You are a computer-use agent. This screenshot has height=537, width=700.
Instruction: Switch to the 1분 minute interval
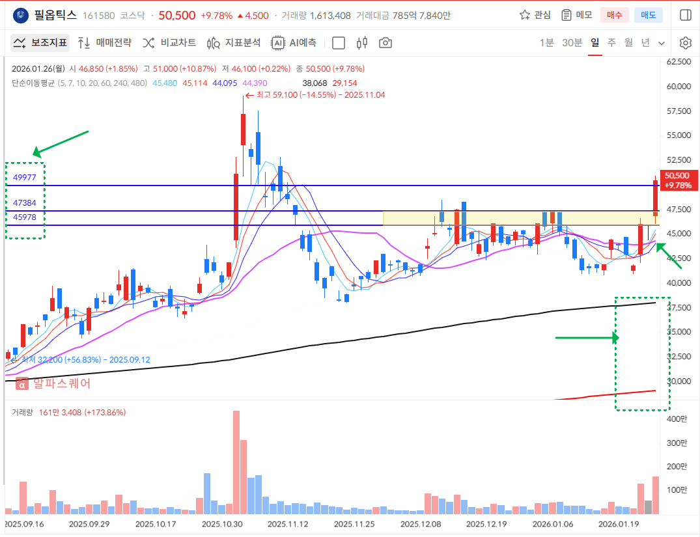pyautogui.click(x=546, y=43)
